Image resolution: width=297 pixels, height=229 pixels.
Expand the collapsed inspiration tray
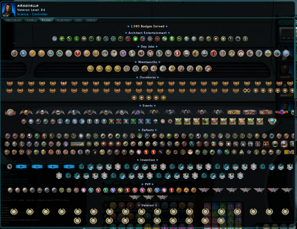tap(222, 198)
